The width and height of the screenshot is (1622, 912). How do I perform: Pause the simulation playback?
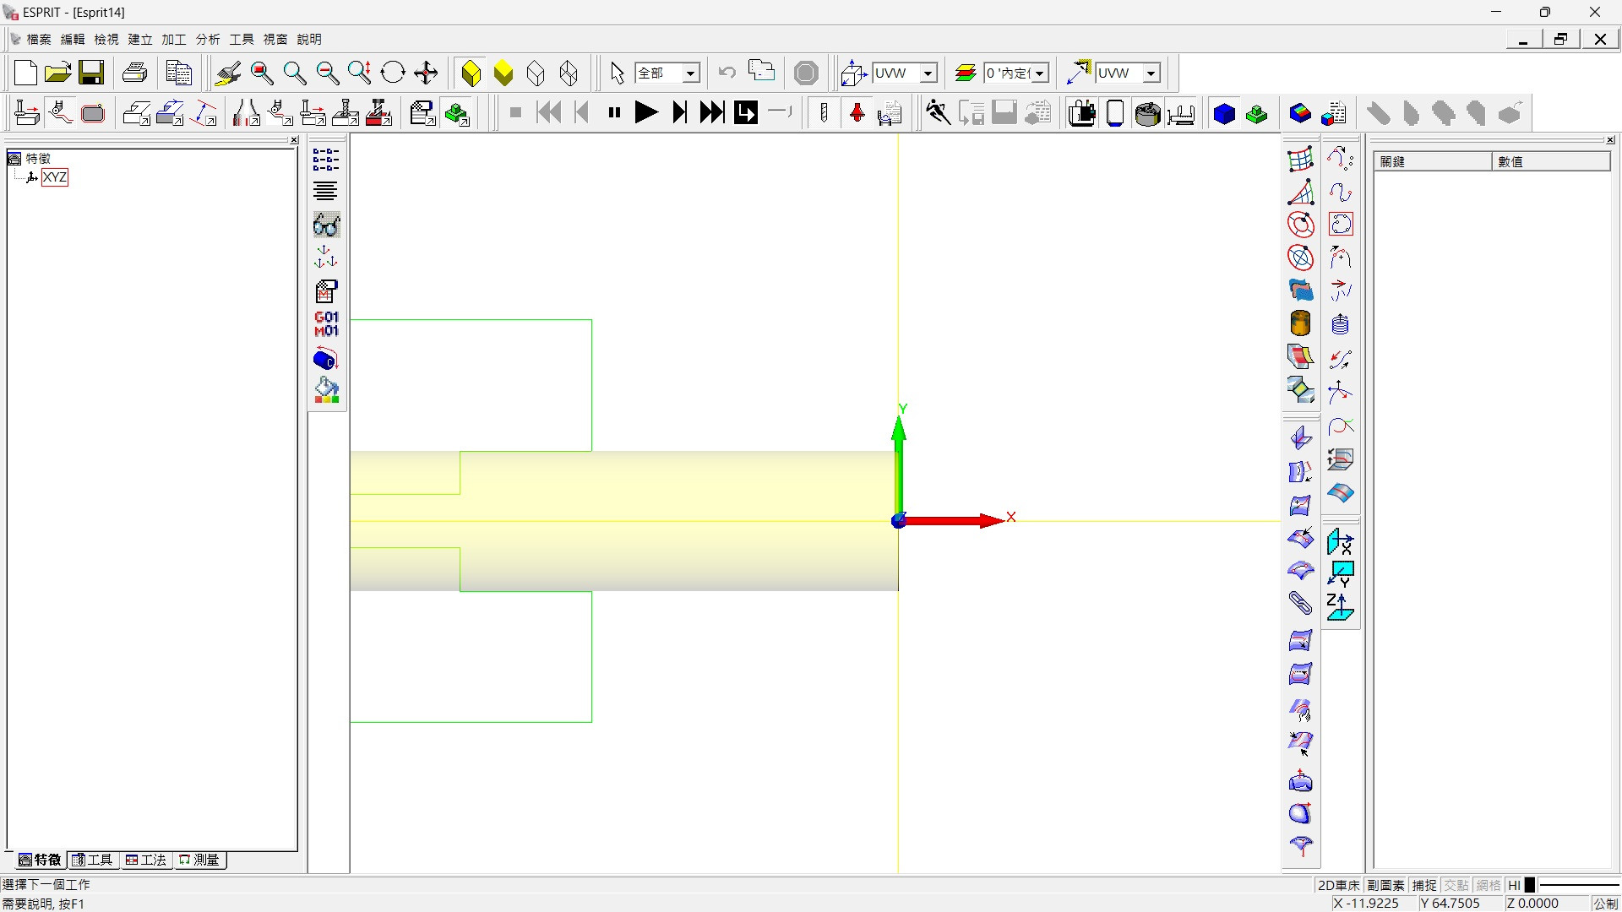(614, 112)
